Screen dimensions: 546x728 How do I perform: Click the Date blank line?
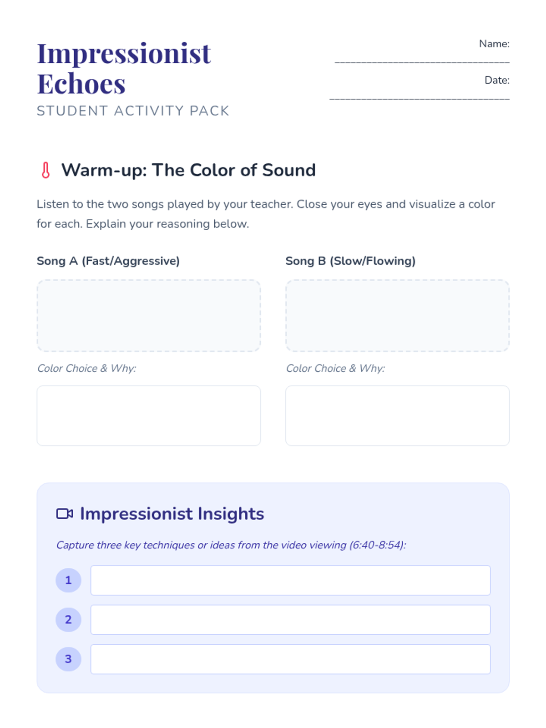(x=419, y=96)
